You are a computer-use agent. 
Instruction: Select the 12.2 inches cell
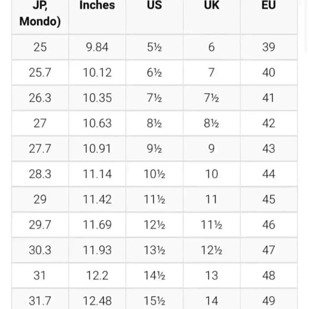click(x=97, y=275)
